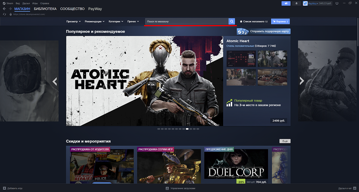Click the friends chat icon at the bottom right
Viewport: 359px width, 192px height.
(x=354, y=188)
